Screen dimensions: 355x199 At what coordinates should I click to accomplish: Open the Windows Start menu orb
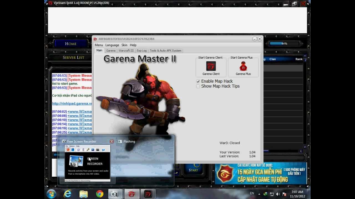52,194
